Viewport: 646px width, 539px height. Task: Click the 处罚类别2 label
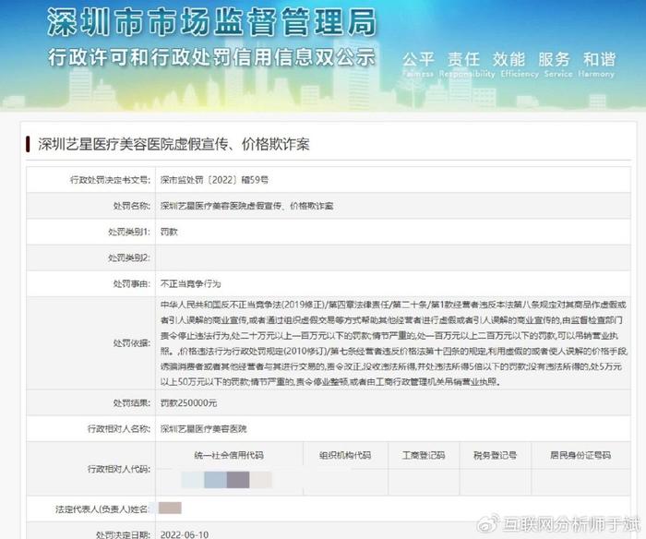click(x=129, y=258)
